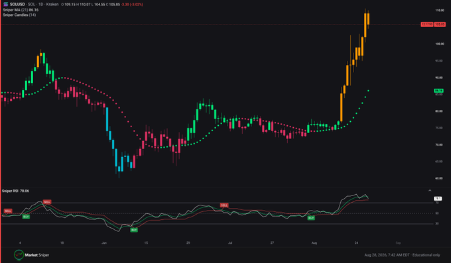Click the red 12:17:50 countdown tag

427,25
